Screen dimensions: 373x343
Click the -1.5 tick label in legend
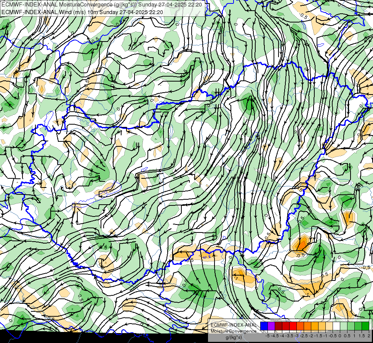click(318, 336)
